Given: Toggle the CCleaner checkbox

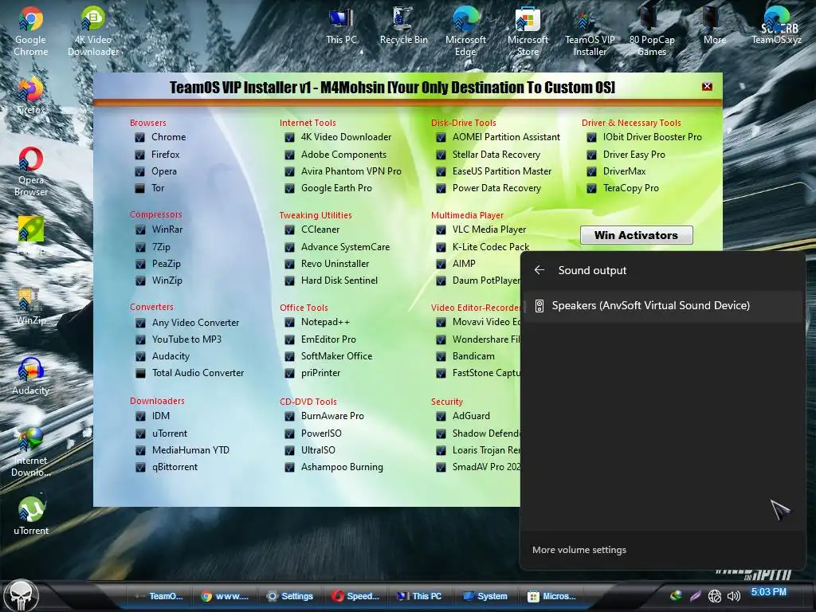Looking at the screenshot, I should tap(289, 229).
